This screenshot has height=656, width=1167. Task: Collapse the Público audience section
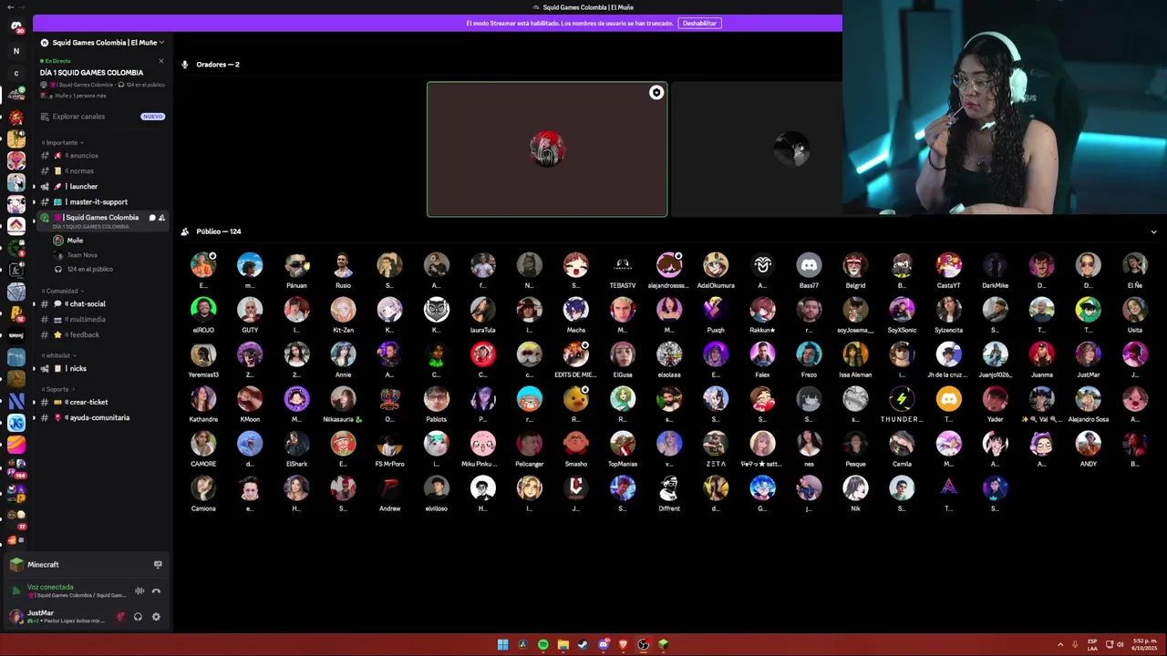(x=1153, y=232)
